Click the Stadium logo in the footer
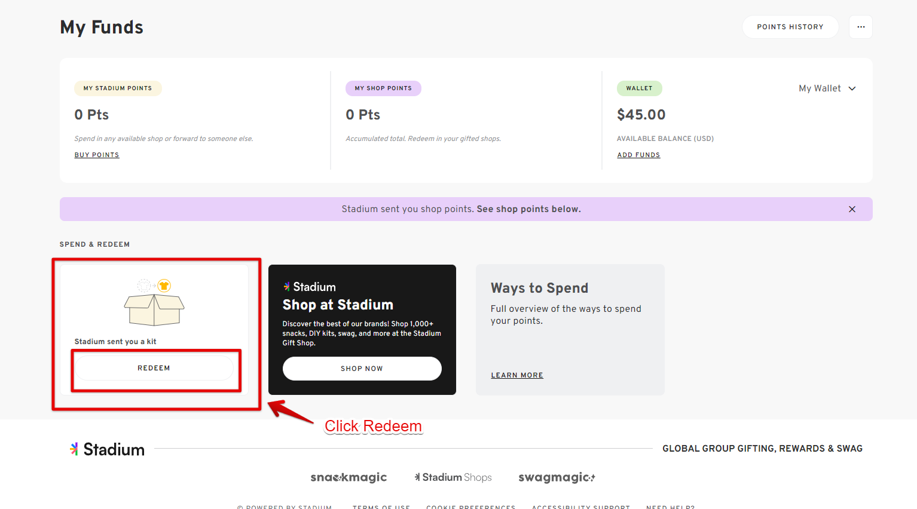Screen dimensions: 917x509 pos(106,449)
